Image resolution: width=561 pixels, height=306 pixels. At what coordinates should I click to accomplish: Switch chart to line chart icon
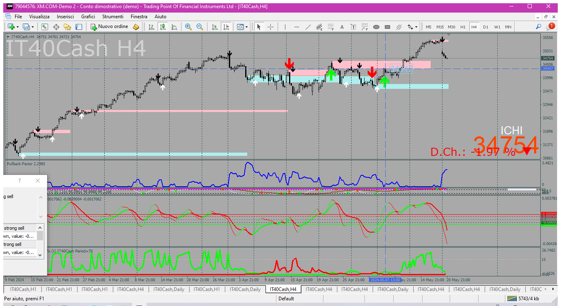click(174, 27)
